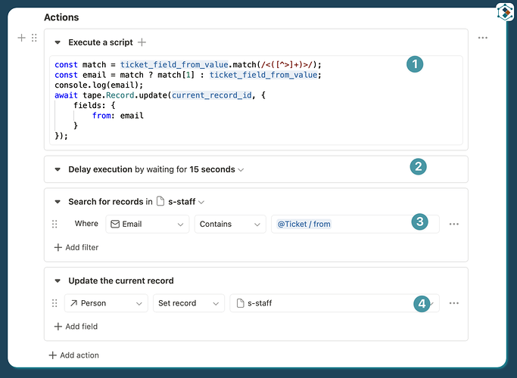The width and height of the screenshot is (517, 378).
Task: Open three-dot menu for the script action
Action: (x=483, y=38)
